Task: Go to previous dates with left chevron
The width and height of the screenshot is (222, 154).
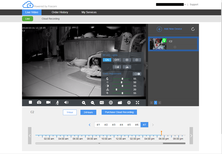Action: [90, 125]
